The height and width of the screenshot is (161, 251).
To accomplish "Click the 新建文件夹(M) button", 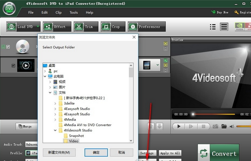I will coord(59,152).
